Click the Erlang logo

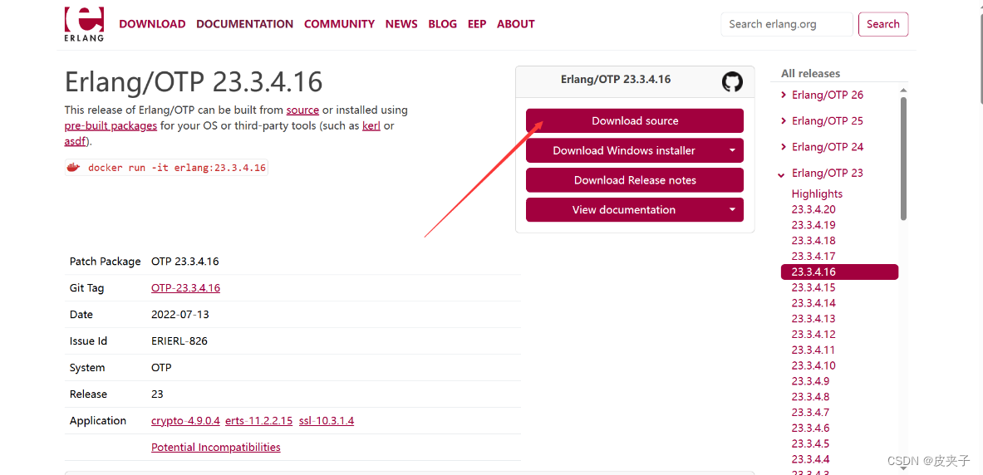click(84, 24)
